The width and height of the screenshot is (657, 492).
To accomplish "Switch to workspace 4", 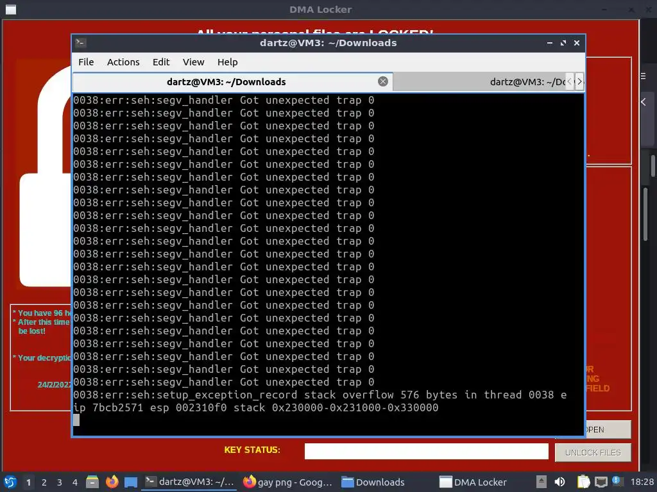I will (75, 482).
